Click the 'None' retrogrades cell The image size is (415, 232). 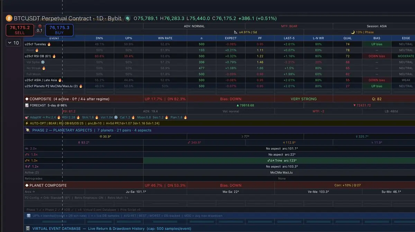pyautogui.click(x=282, y=179)
